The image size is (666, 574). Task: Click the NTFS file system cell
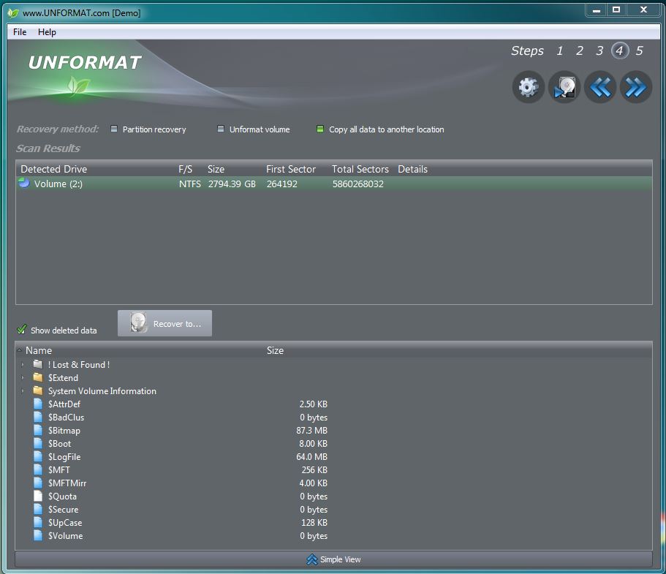[x=190, y=184]
